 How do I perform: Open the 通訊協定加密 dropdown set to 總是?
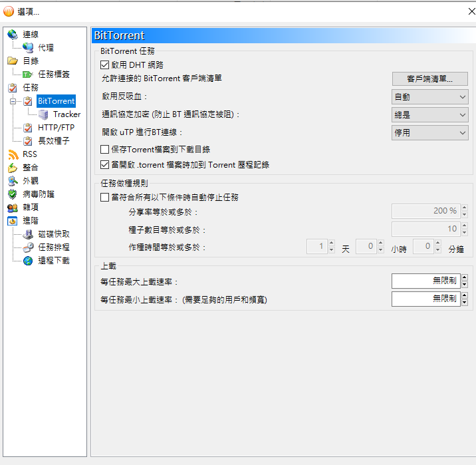(430, 115)
